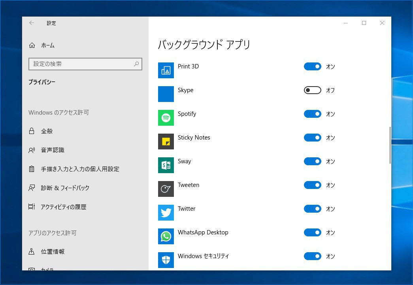Click the Print 3D app icon

166,70
